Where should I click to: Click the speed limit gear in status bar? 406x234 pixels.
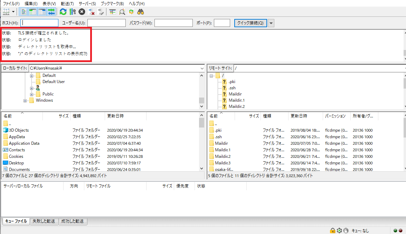[x=339, y=230]
